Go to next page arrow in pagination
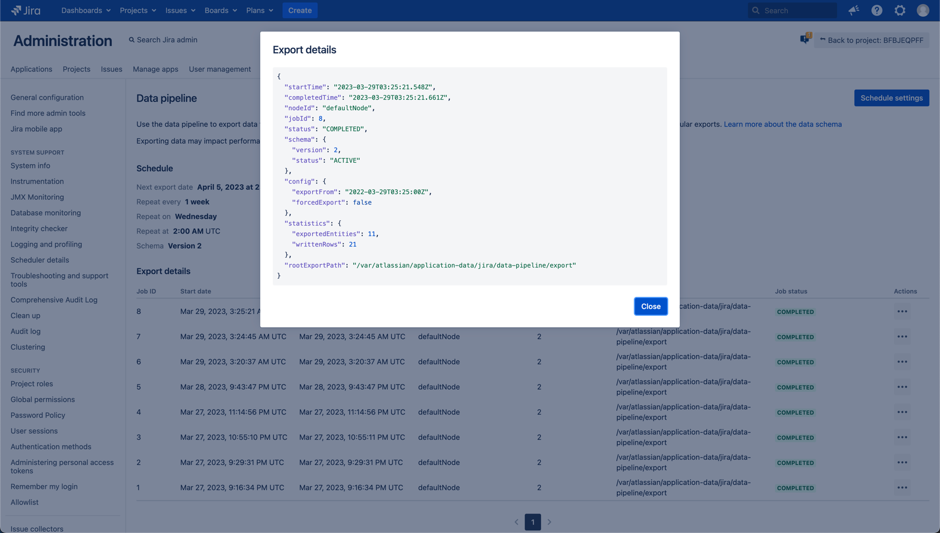The image size is (940, 533). coord(549,522)
